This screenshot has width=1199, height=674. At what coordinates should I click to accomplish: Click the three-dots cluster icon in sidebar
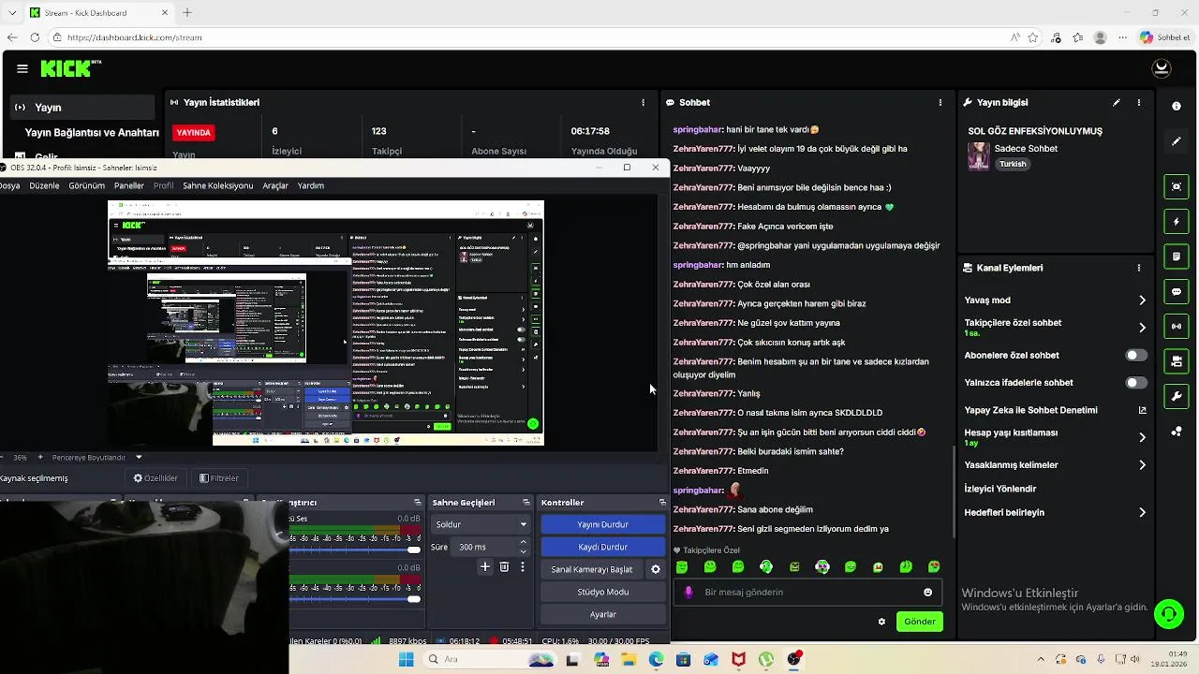1177,432
